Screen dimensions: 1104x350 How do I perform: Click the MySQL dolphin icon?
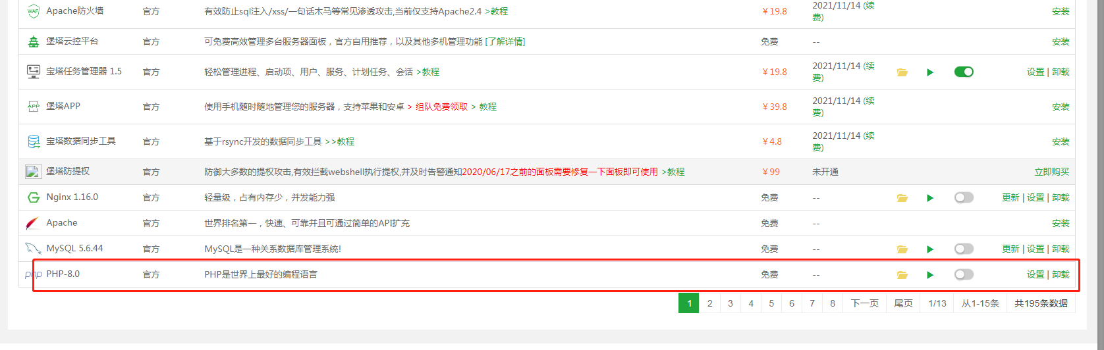coord(33,249)
